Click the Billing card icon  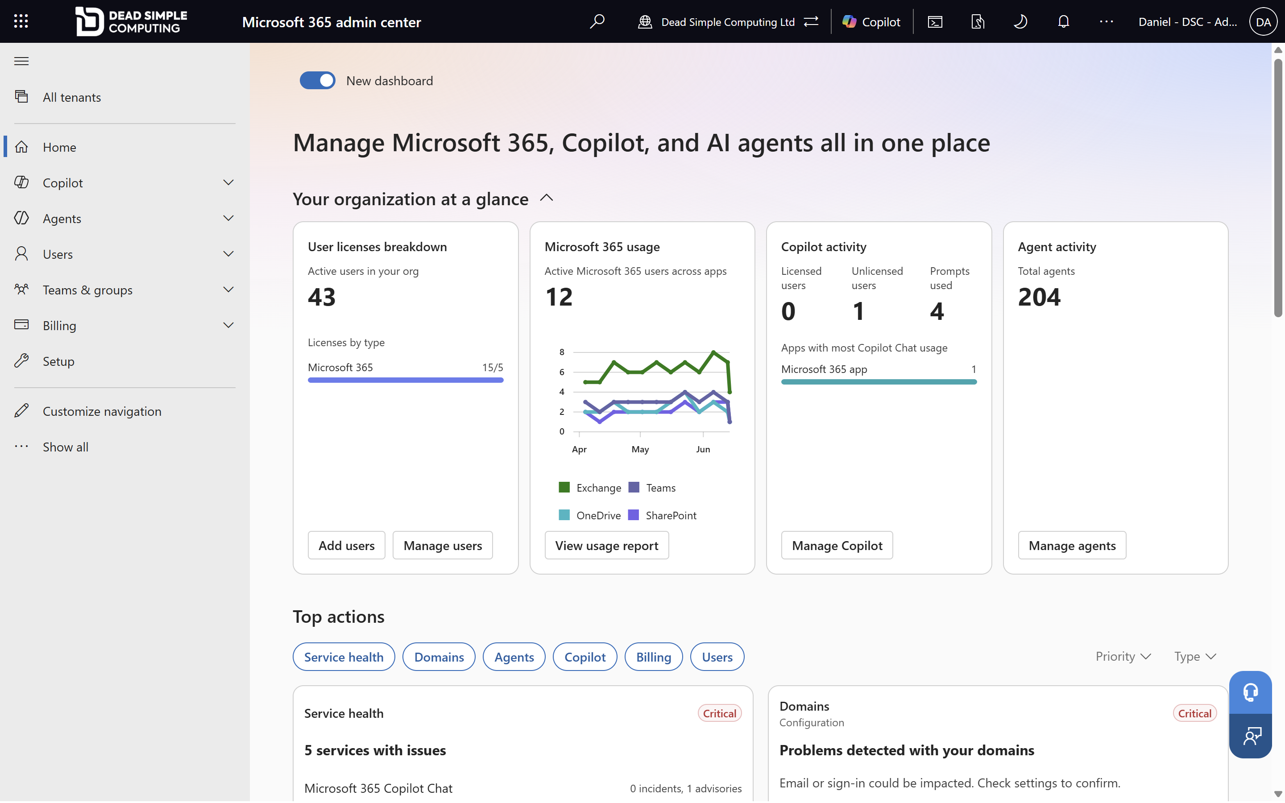pos(21,324)
